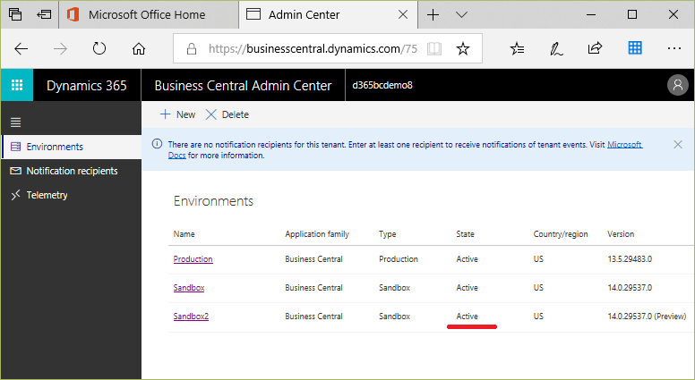Click the Dynamics 365 title

click(87, 85)
